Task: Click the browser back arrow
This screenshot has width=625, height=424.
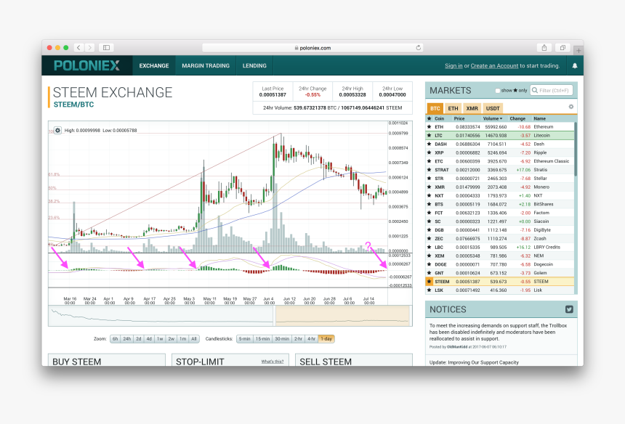Action: click(78, 46)
